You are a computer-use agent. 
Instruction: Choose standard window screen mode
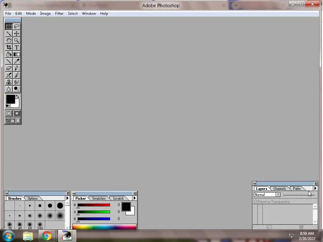8,121
